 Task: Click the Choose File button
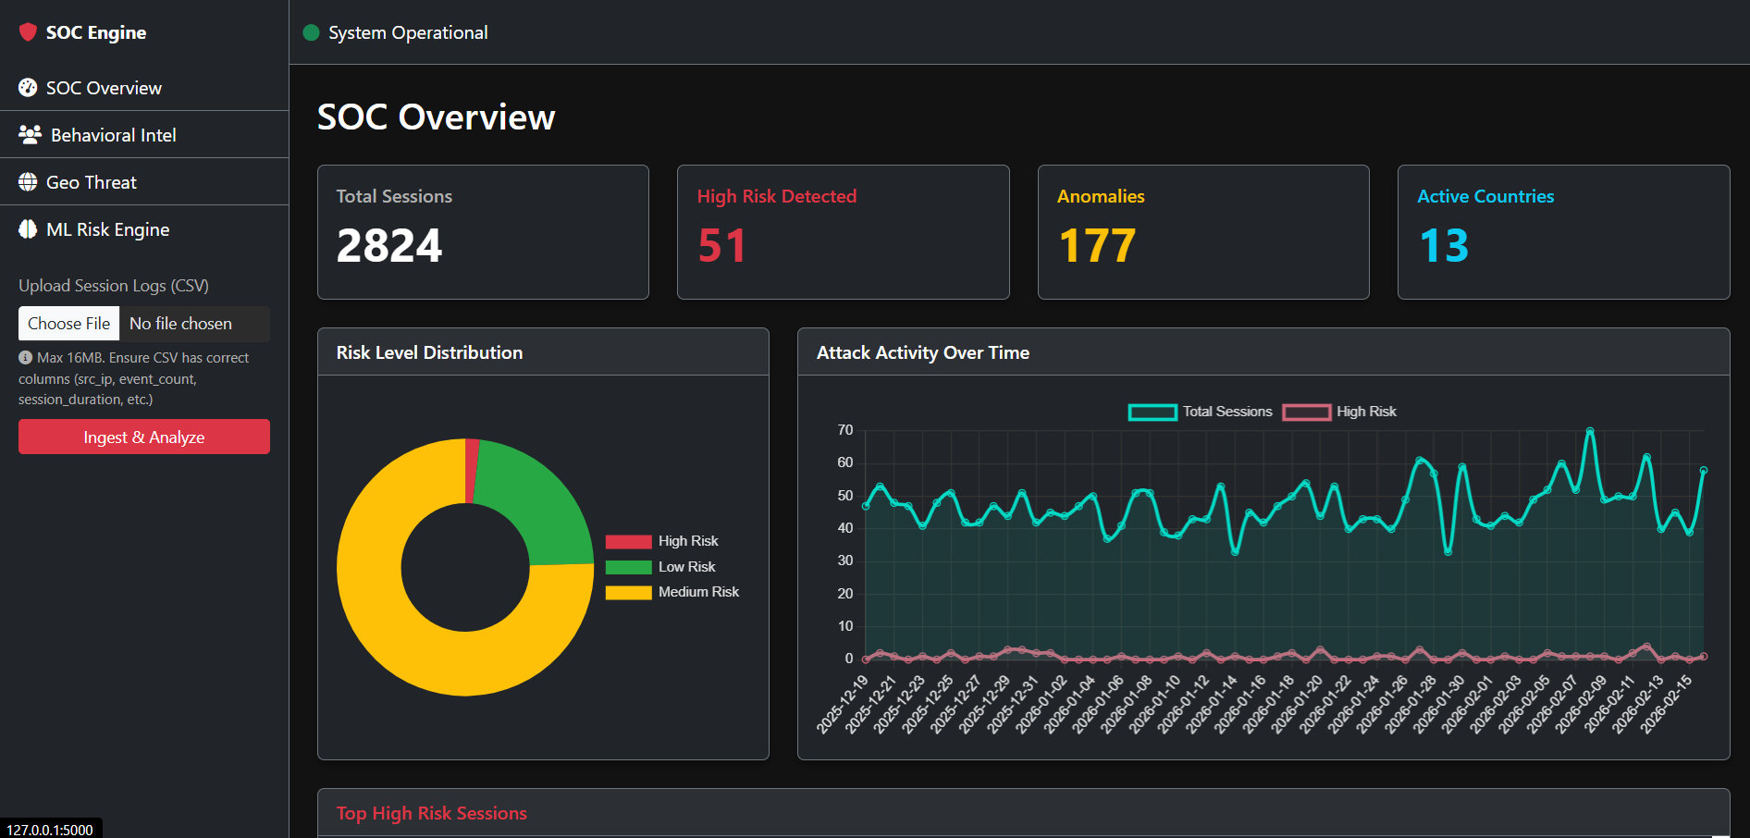point(69,324)
